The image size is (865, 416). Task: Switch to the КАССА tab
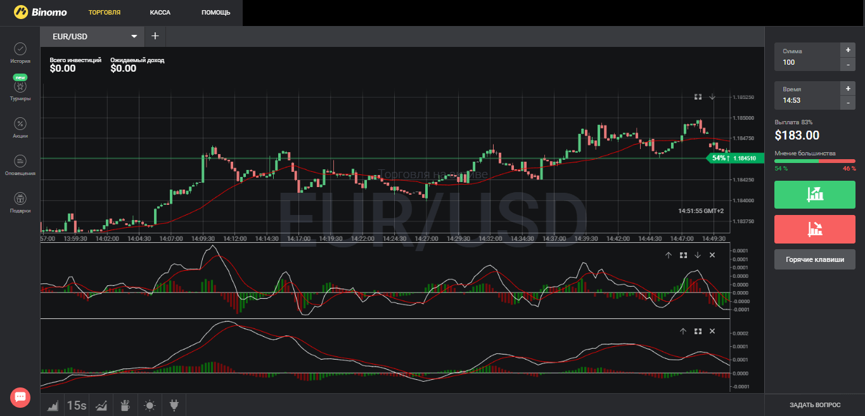tap(160, 13)
